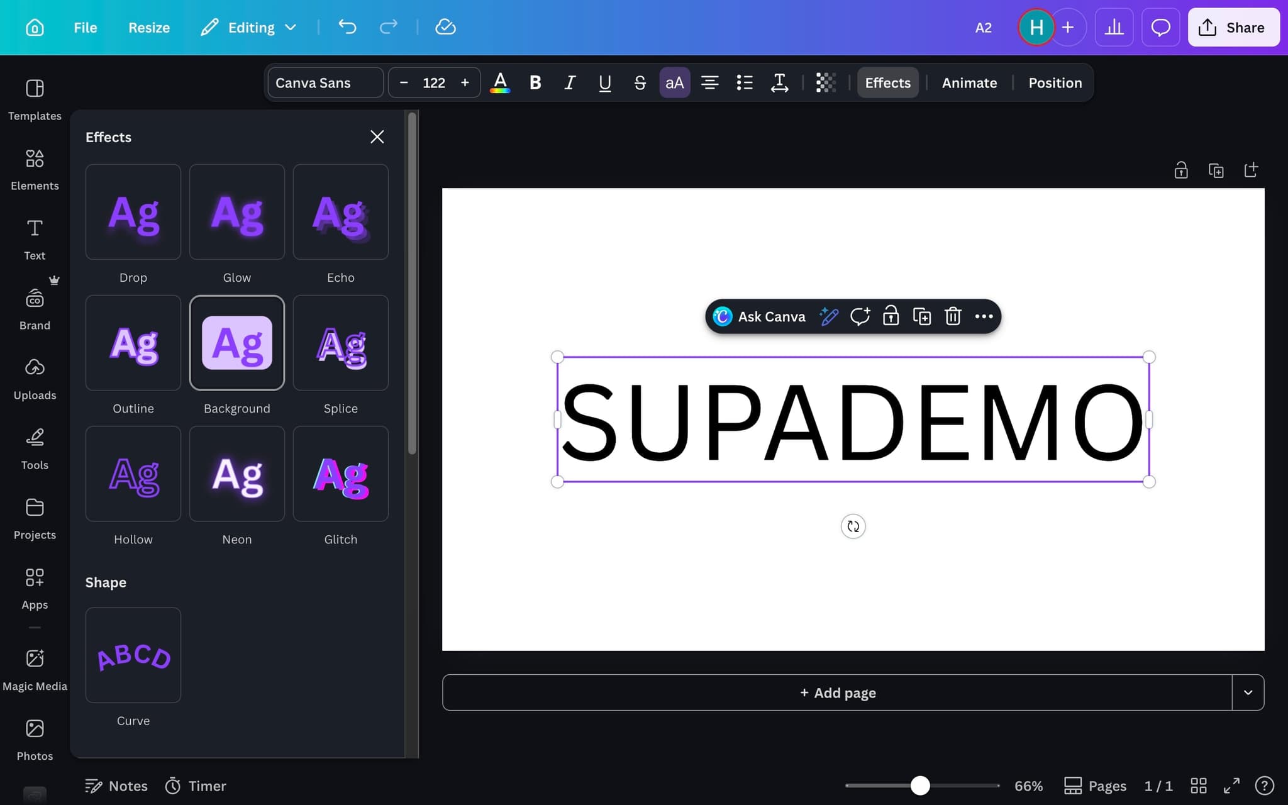Image resolution: width=1288 pixels, height=805 pixels.
Task: Toggle strikethrough on the text
Action: click(x=640, y=82)
